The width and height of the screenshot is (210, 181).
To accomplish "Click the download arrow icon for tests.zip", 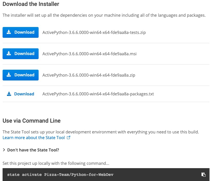I will [x=9, y=32].
